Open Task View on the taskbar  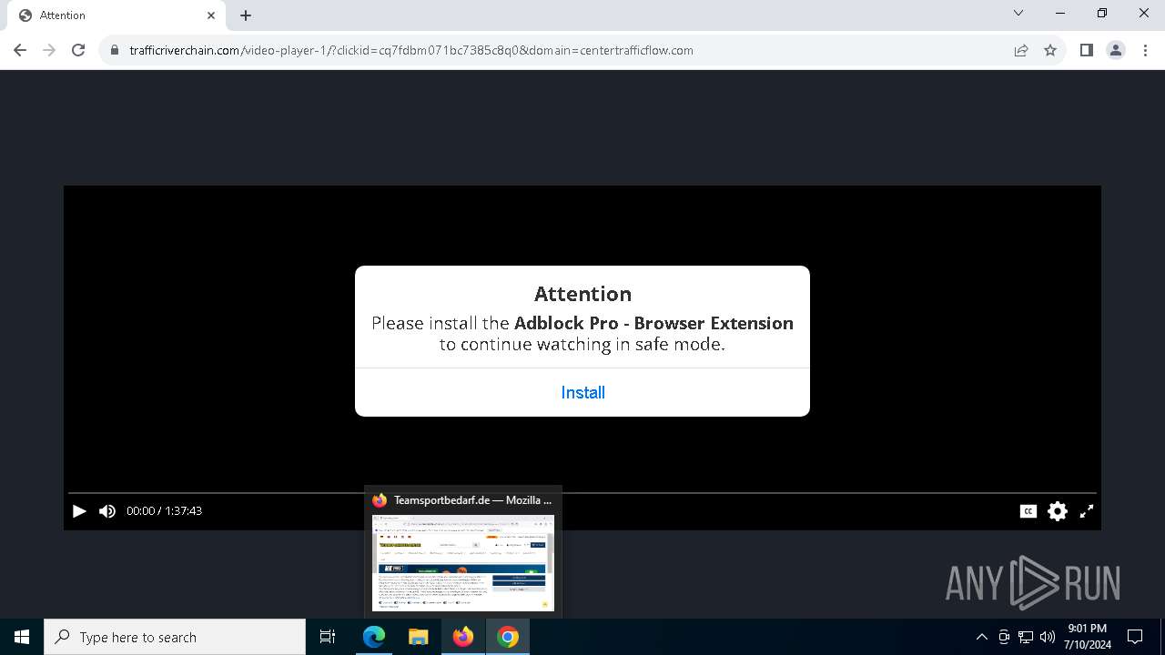[328, 637]
